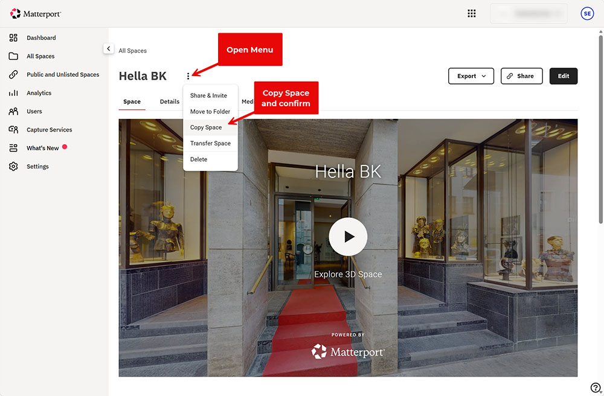Click the Capture Services icon
Screen dimensions: 604x396
coord(13,130)
